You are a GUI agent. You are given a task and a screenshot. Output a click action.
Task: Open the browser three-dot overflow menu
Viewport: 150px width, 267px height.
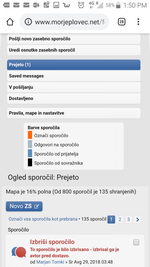[x=138, y=22]
